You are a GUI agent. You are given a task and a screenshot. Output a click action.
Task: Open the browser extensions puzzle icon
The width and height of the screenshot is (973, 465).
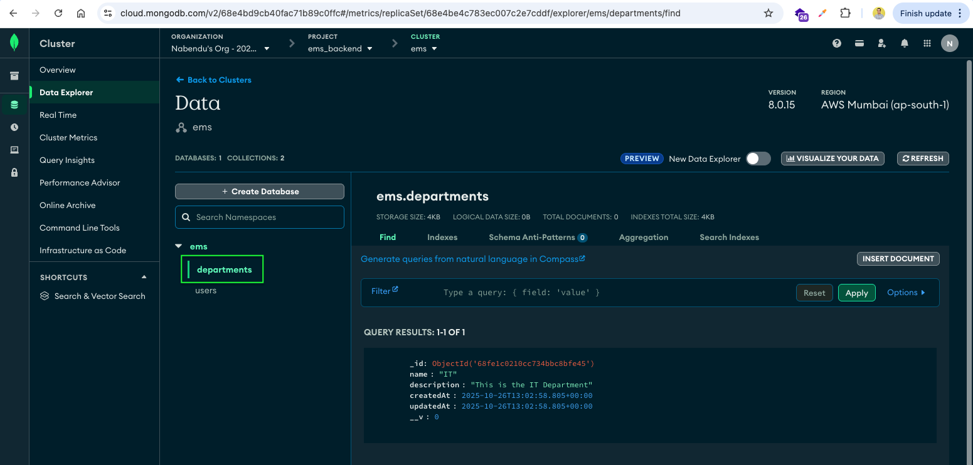(x=845, y=13)
